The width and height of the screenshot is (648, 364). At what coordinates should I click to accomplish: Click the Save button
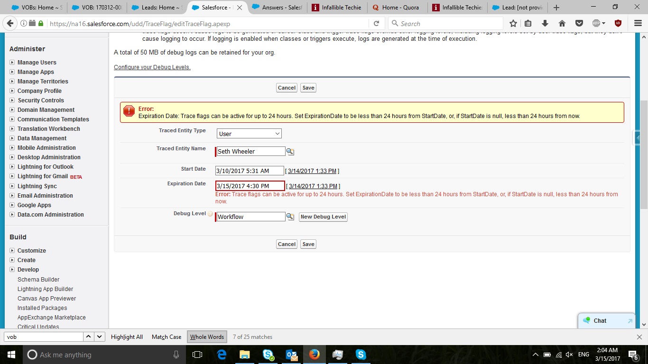308,87
